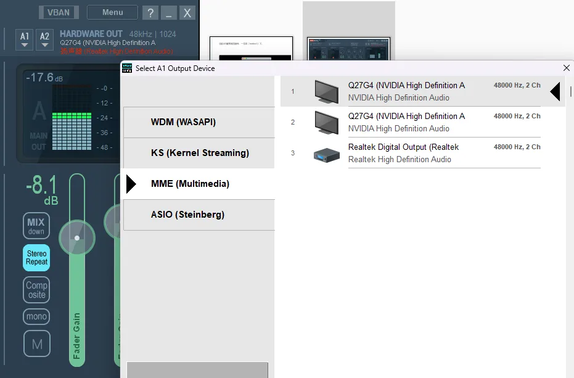Image resolution: width=574 pixels, height=378 pixels.
Task: Click the partially hidden second fader knob
Action: click(x=112, y=223)
